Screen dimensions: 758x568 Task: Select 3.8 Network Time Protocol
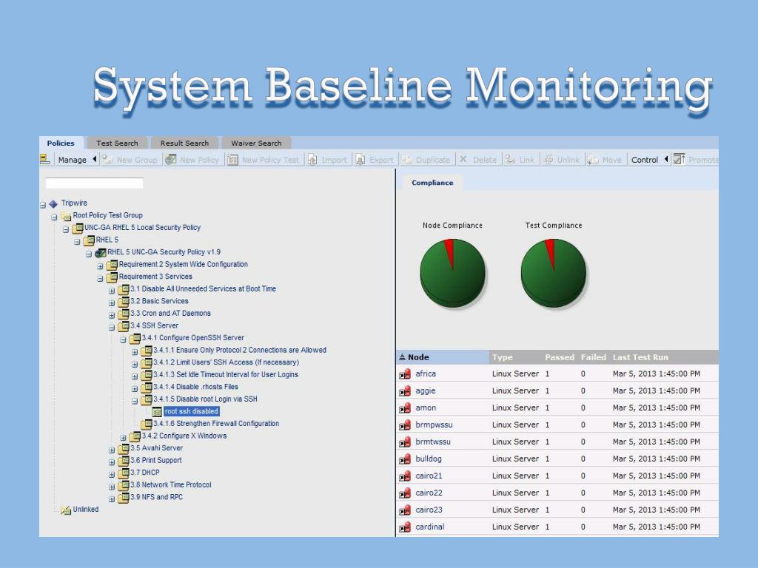tap(171, 485)
